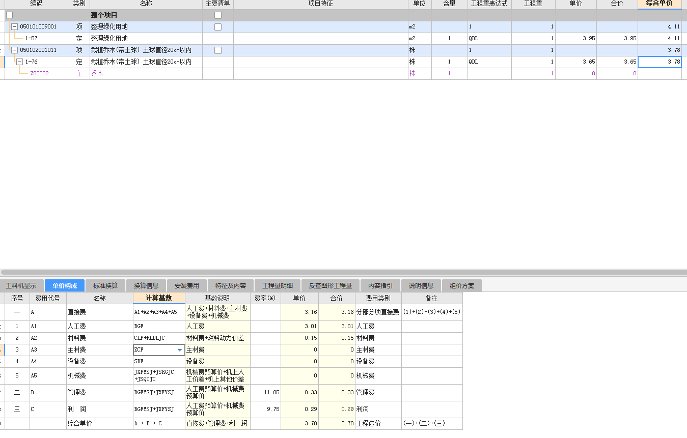Image resolution: width=687 pixels, height=438 pixels.
Task: Collapse the 整个项目 root tree node
Action: (x=9, y=15)
